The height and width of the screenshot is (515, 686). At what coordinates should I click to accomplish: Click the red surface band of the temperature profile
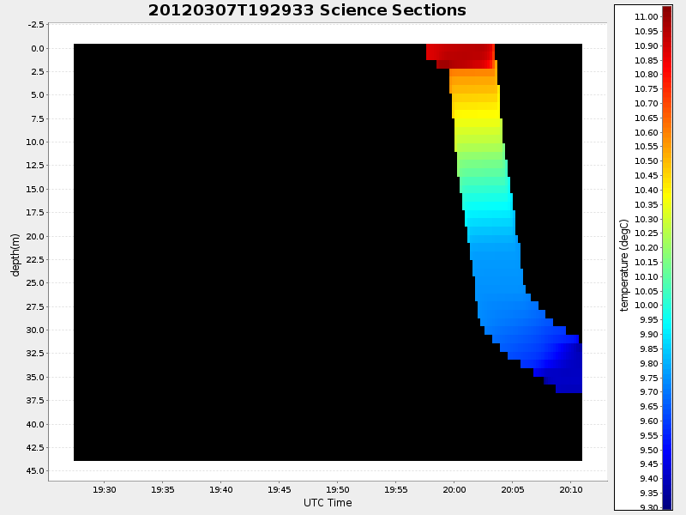460,52
